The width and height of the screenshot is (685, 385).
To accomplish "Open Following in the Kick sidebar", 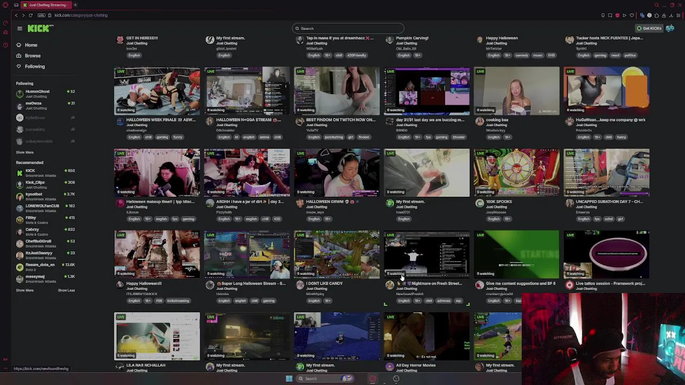I will pyautogui.click(x=35, y=66).
